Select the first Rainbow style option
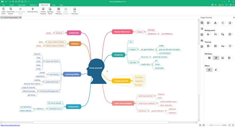The image size is (235, 127). pos(209,58)
